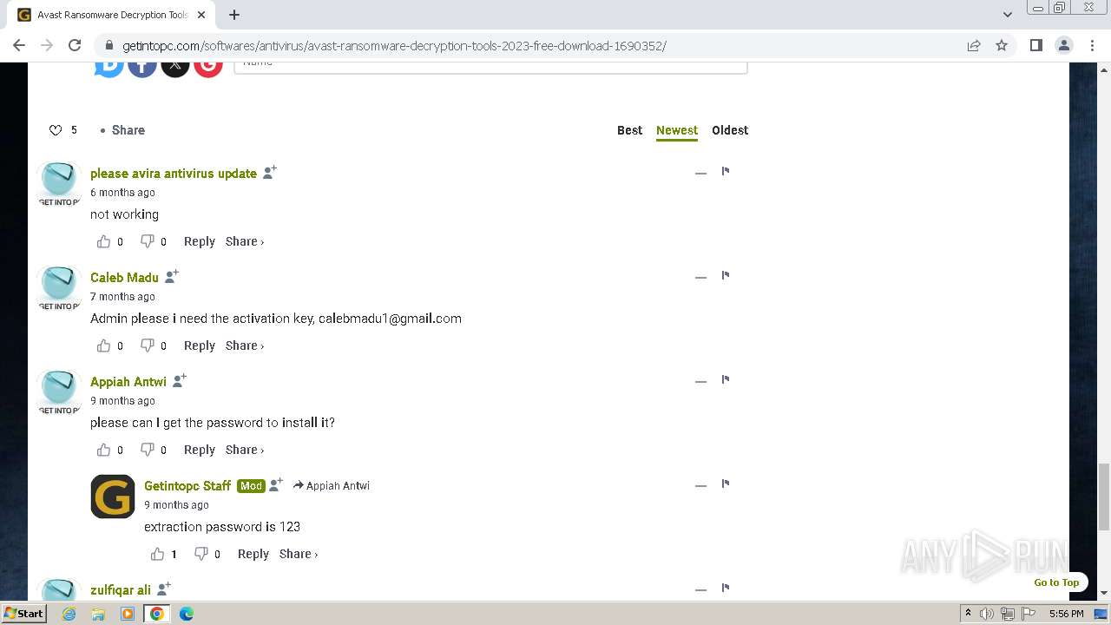Reply to the 'not working' comment
Image resolution: width=1111 pixels, height=625 pixels.
[199, 241]
